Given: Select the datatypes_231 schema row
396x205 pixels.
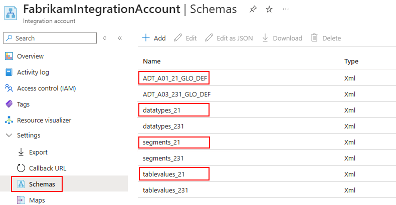Looking at the screenshot, I should [x=163, y=126].
